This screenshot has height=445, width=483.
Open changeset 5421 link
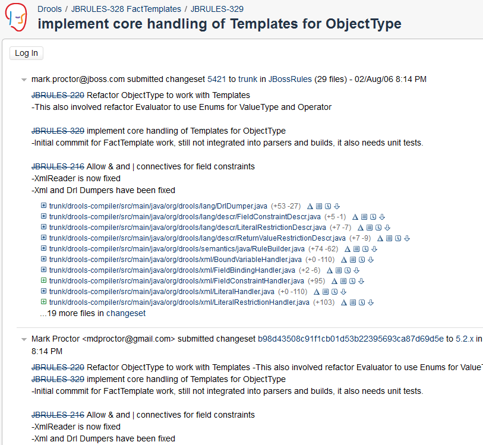217,79
